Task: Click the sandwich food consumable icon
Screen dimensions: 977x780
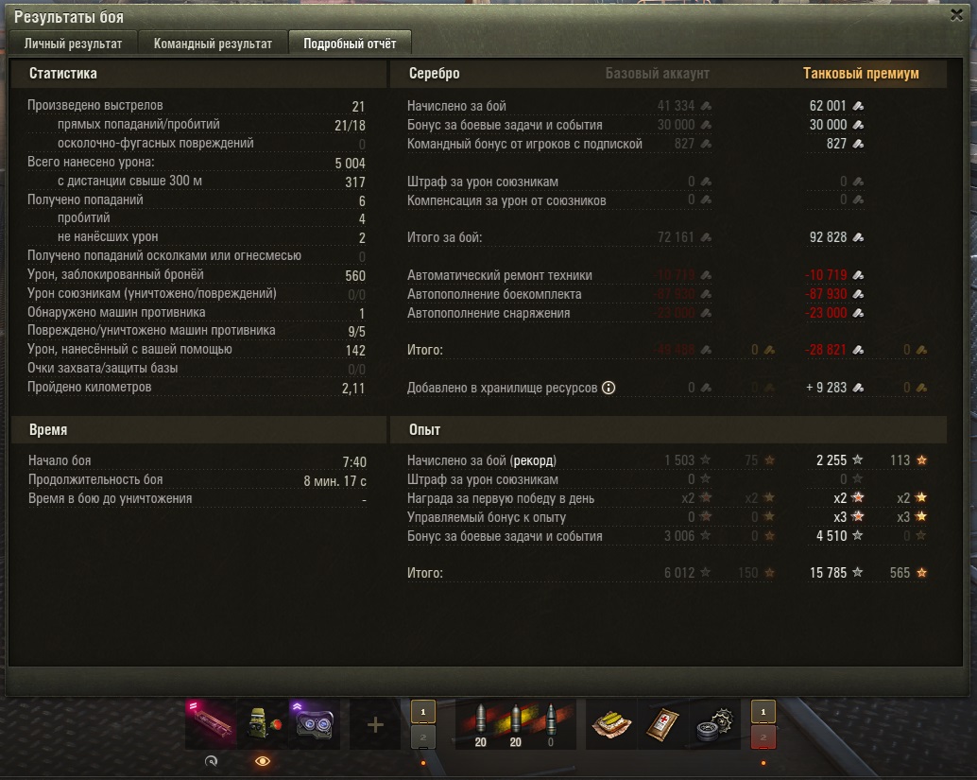Action: coord(611,724)
